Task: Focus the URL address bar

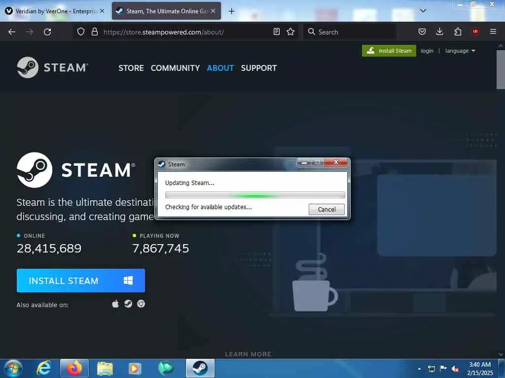Action: coord(187,32)
